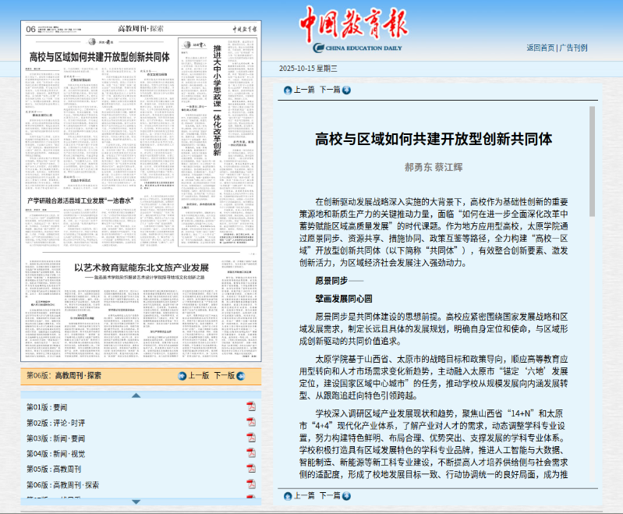Download PDF of 第02版 评论·时评

(251, 423)
